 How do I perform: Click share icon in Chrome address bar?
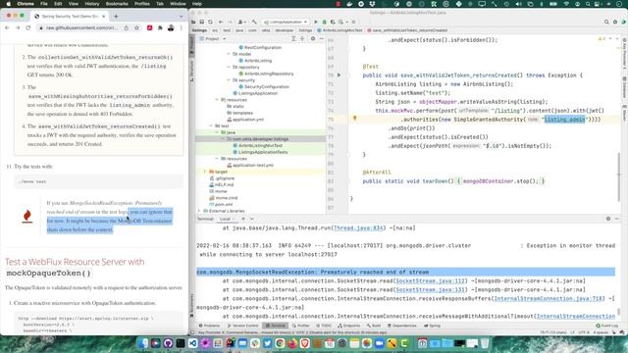(x=127, y=28)
